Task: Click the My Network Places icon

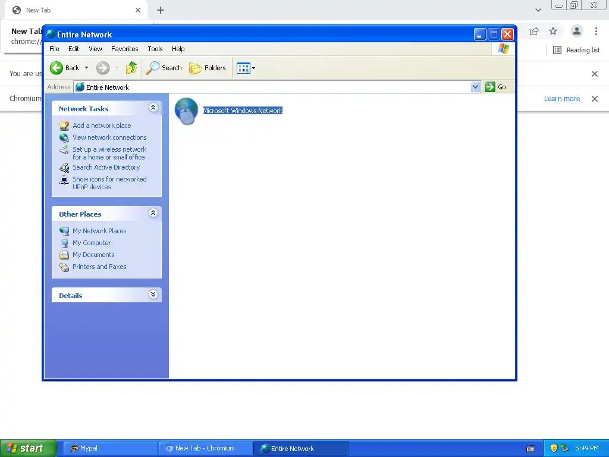Action: pyautogui.click(x=64, y=231)
